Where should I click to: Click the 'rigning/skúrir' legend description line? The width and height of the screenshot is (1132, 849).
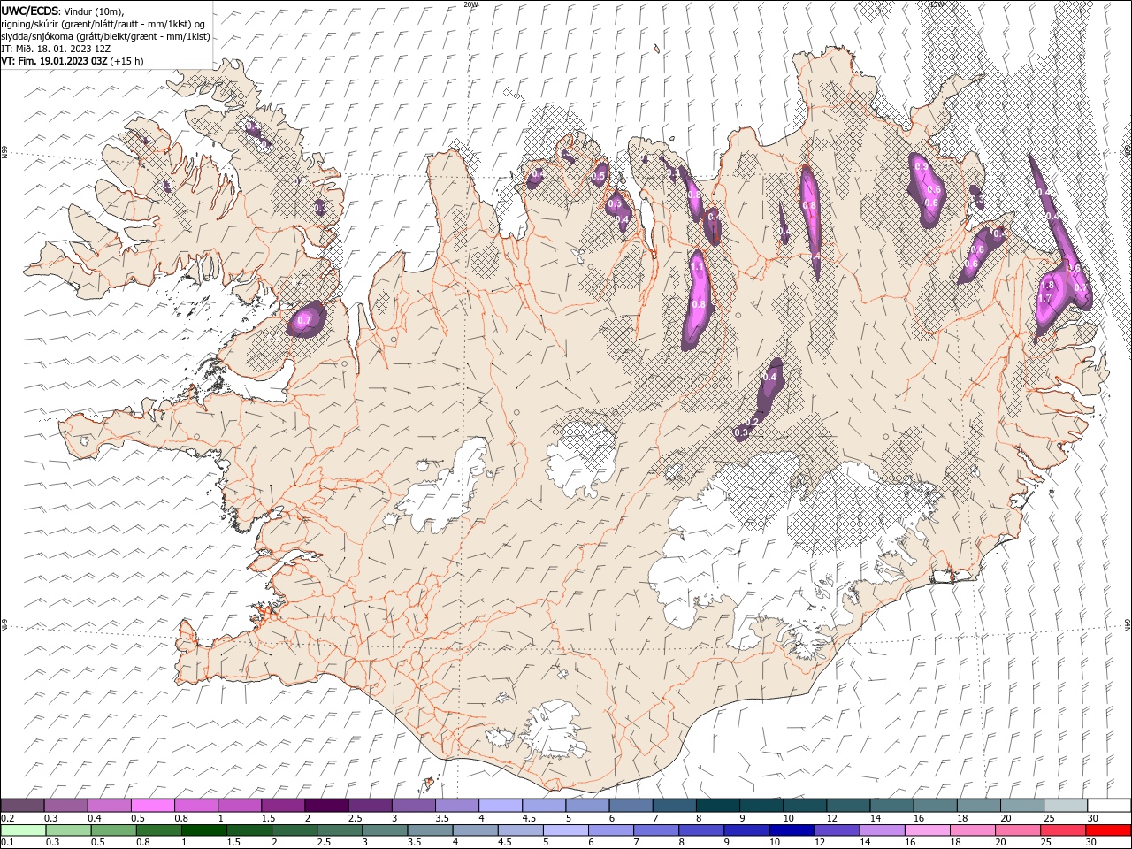103,24
